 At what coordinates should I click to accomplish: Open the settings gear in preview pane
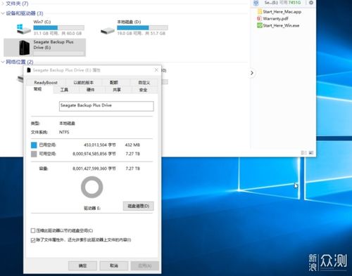[x=311, y=3]
